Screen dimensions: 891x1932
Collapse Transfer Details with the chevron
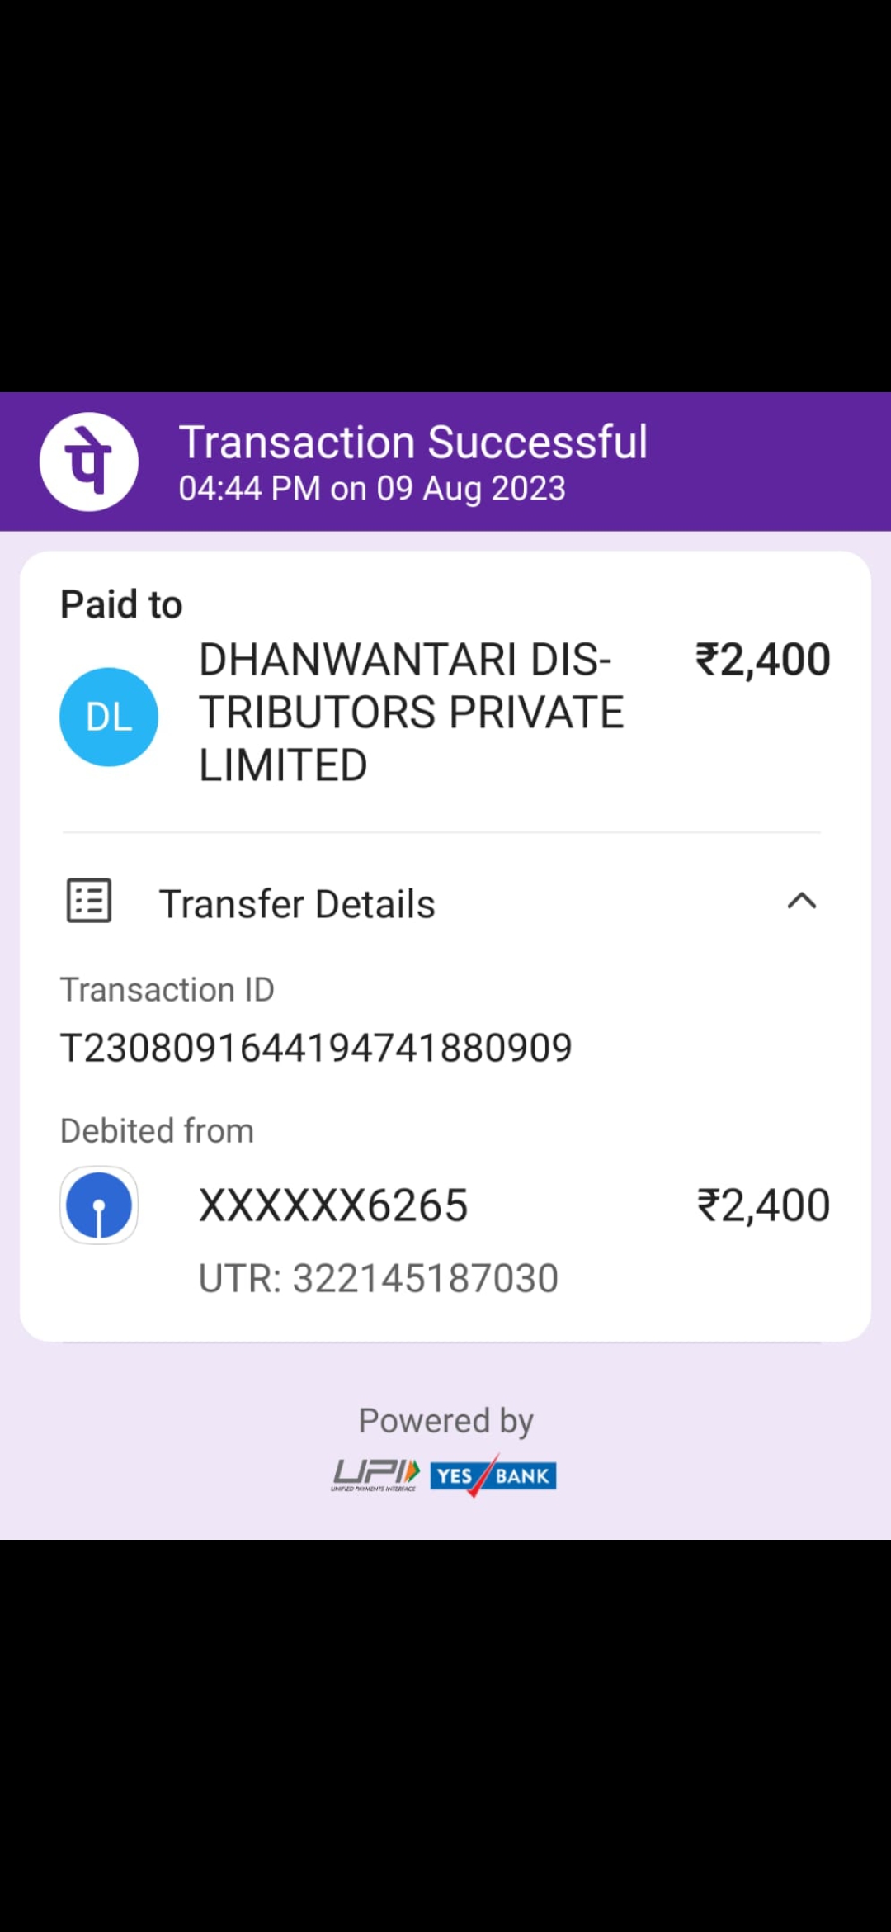click(802, 901)
